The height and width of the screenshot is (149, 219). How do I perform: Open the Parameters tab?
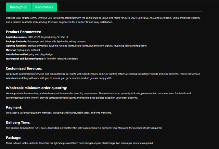pyautogui.click(x=44, y=7)
